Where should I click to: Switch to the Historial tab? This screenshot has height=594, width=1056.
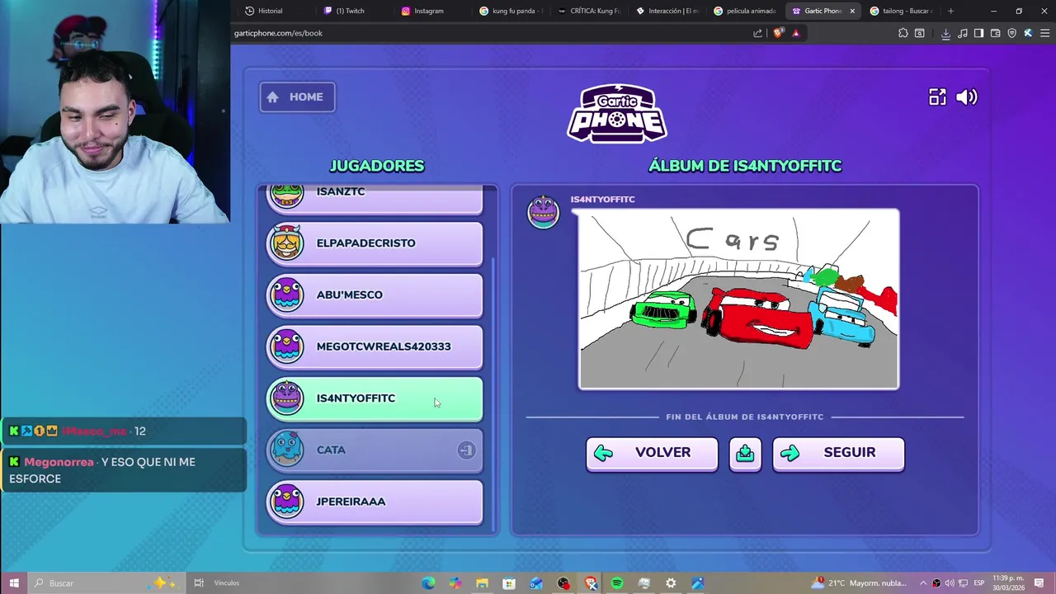(x=273, y=11)
